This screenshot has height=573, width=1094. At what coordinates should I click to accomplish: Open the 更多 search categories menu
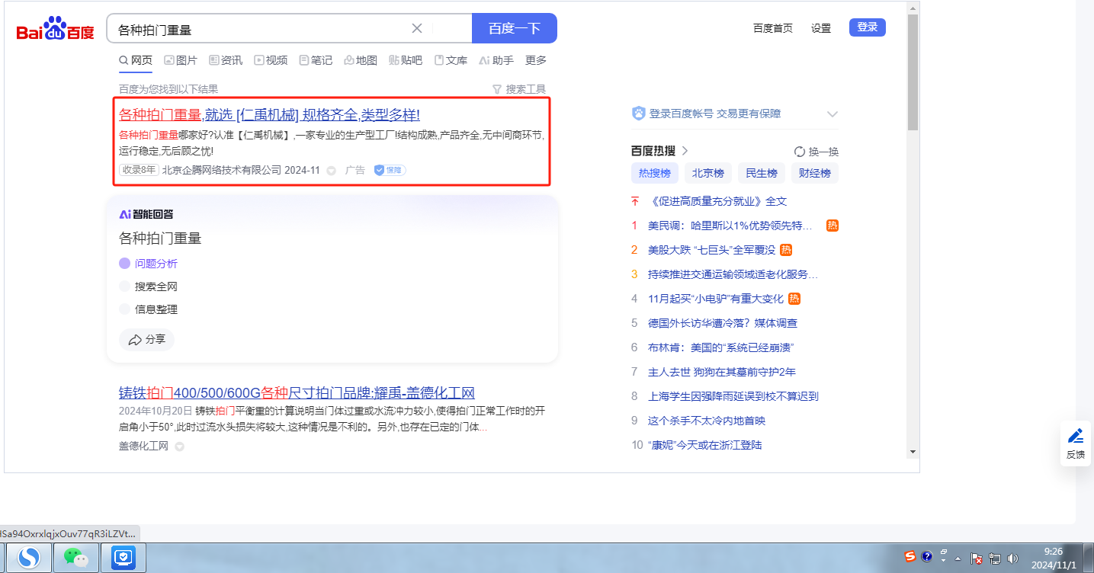click(535, 60)
